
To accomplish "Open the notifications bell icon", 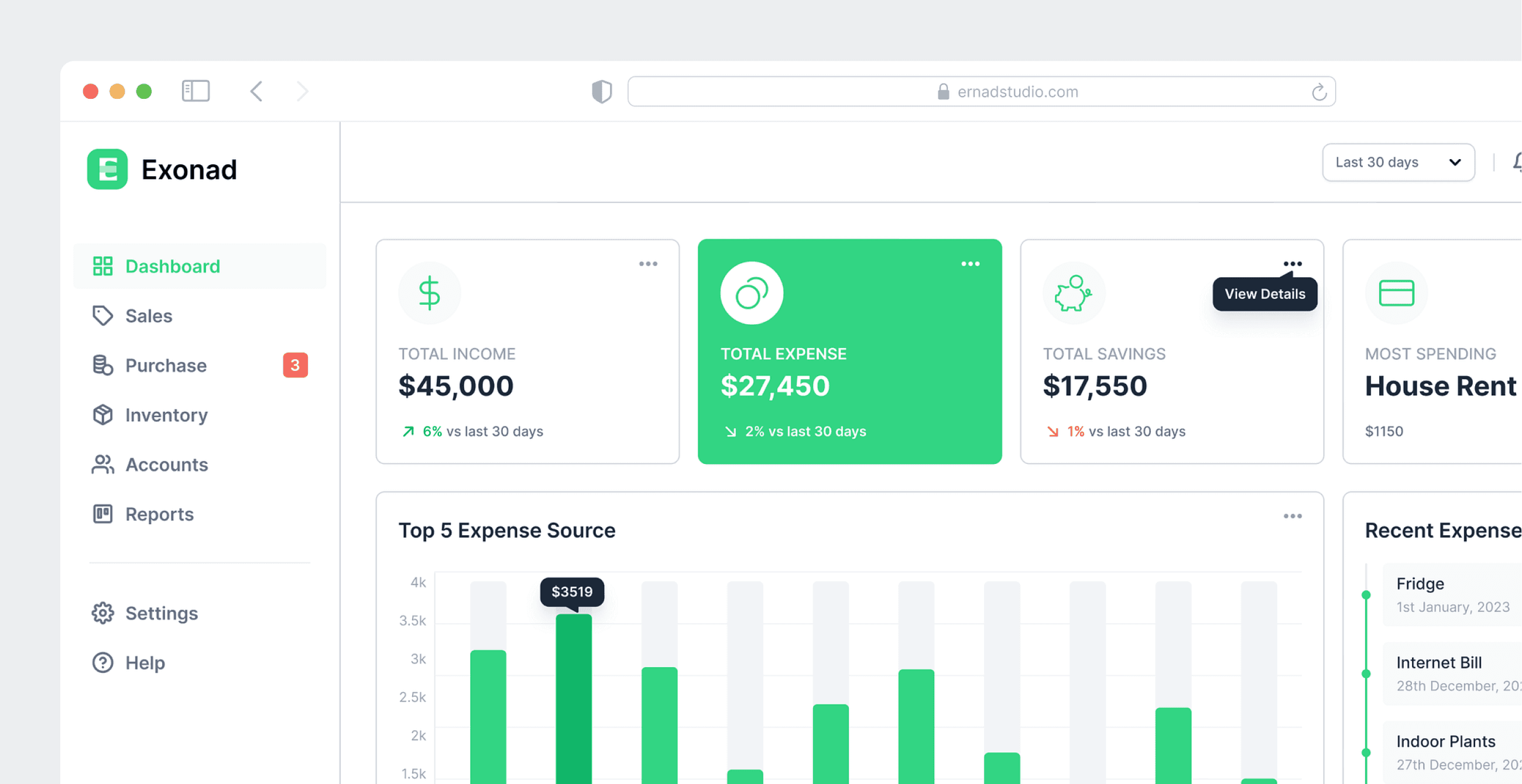I will click(x=1517, y=162).
